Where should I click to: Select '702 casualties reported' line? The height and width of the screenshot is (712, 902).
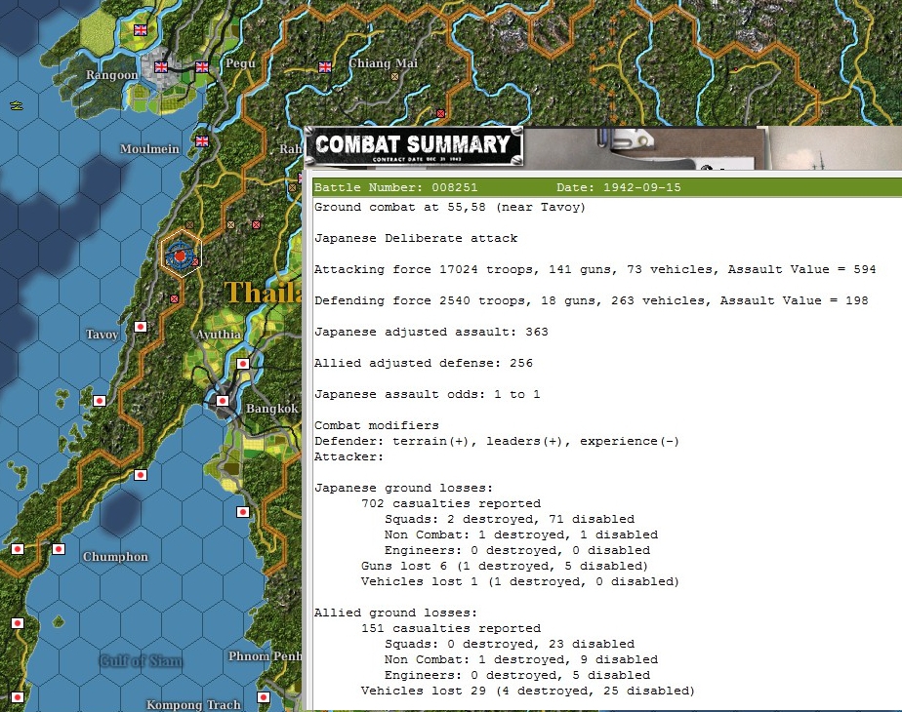click(x=451, y=503)
